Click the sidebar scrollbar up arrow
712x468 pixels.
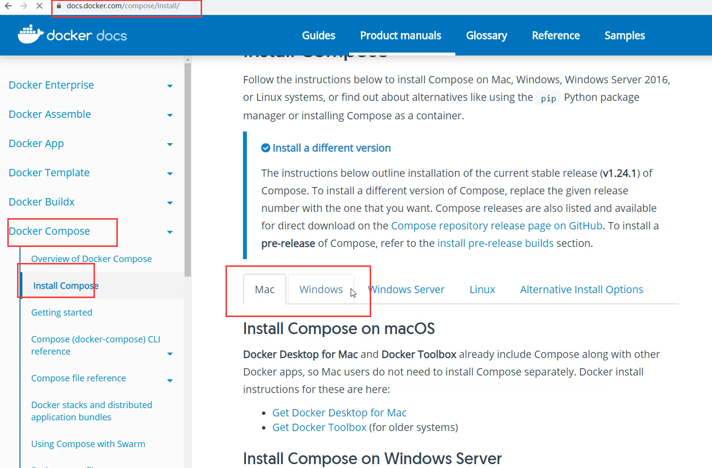pos(187,59)
